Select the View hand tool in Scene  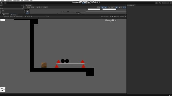pos(27,11)
